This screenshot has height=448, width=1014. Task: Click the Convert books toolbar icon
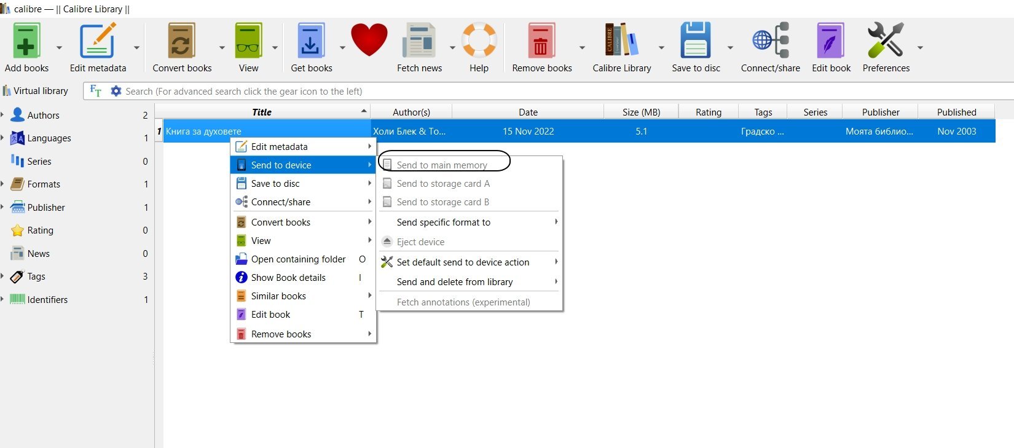tap(182, 41)
